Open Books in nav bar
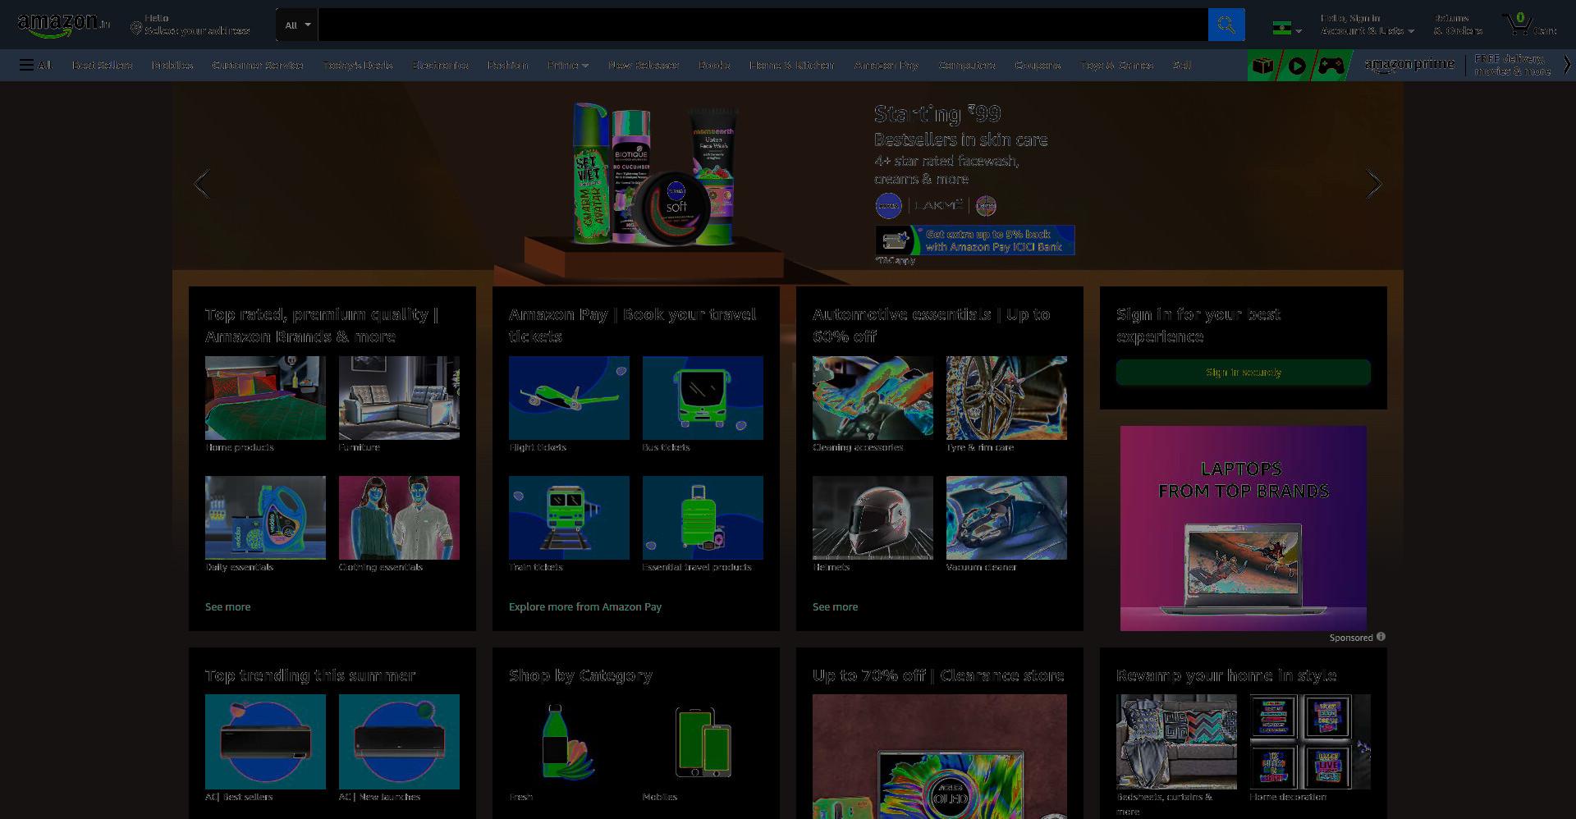 [714, 65]
